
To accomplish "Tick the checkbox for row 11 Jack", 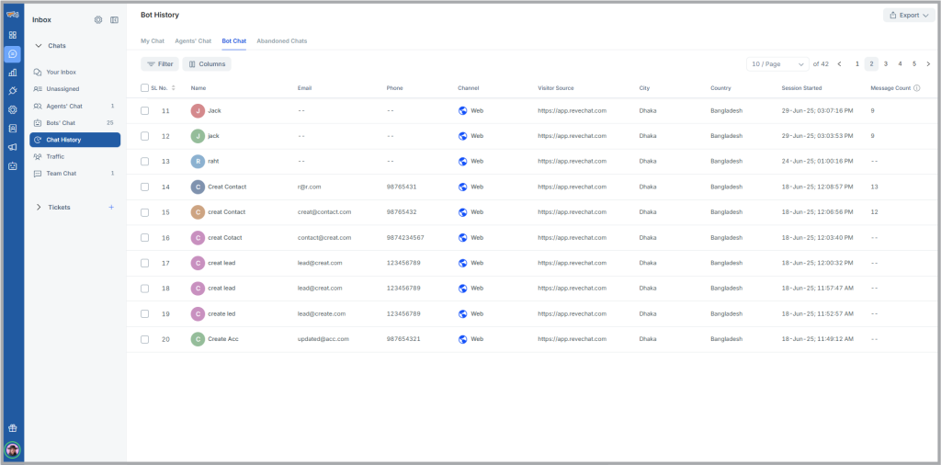I will 144,110.
